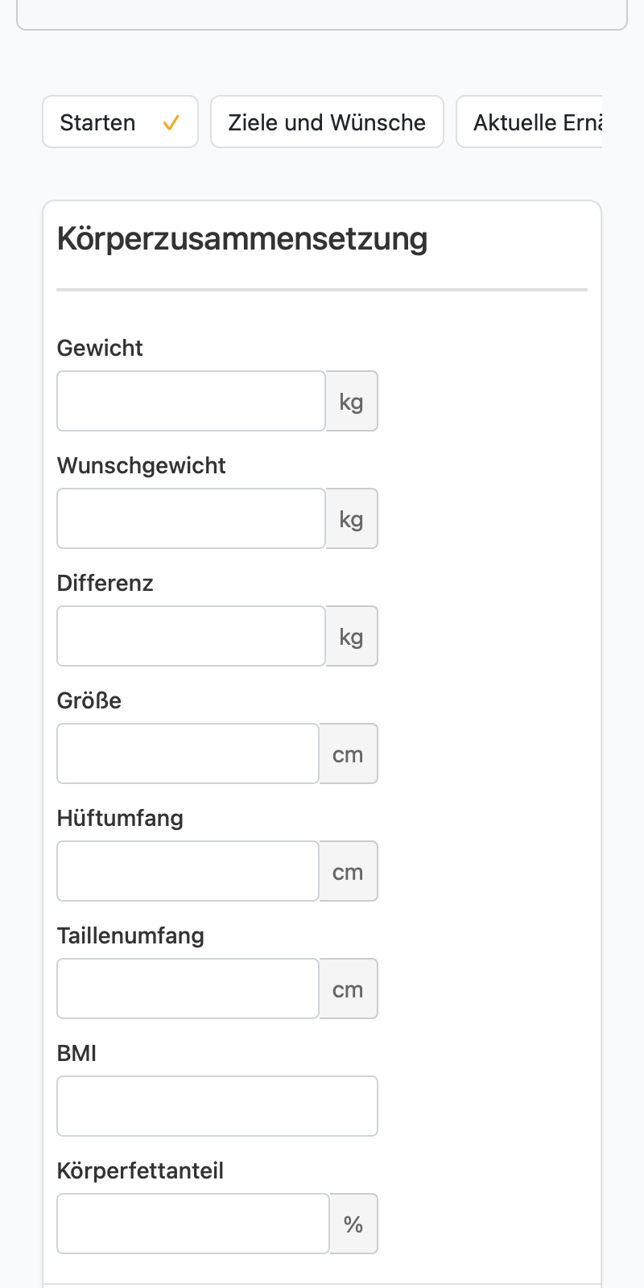Screen dimensions: 644x1288
Task: Select the Körperfettanteil input field
Action: tap(193, 1224)
